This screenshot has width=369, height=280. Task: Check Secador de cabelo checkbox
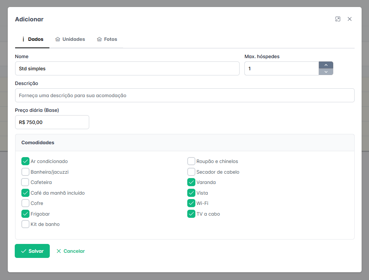click(191, 172)
